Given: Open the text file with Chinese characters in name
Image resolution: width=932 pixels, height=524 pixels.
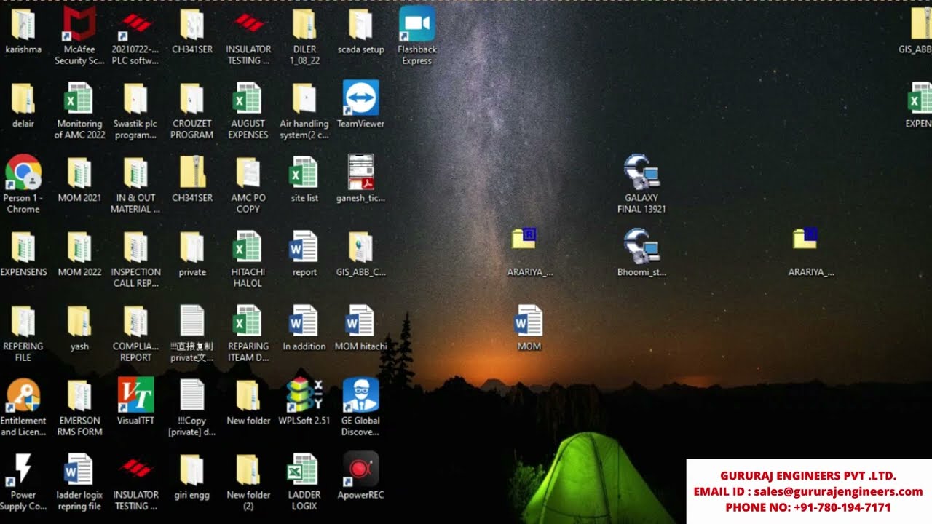Looking at the screenshot, I should tap(192, 333).
